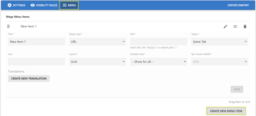Open the Settings tab with gear icon
Image resolution: width=256 pixels, height=116 pixels.
[16, 5]
